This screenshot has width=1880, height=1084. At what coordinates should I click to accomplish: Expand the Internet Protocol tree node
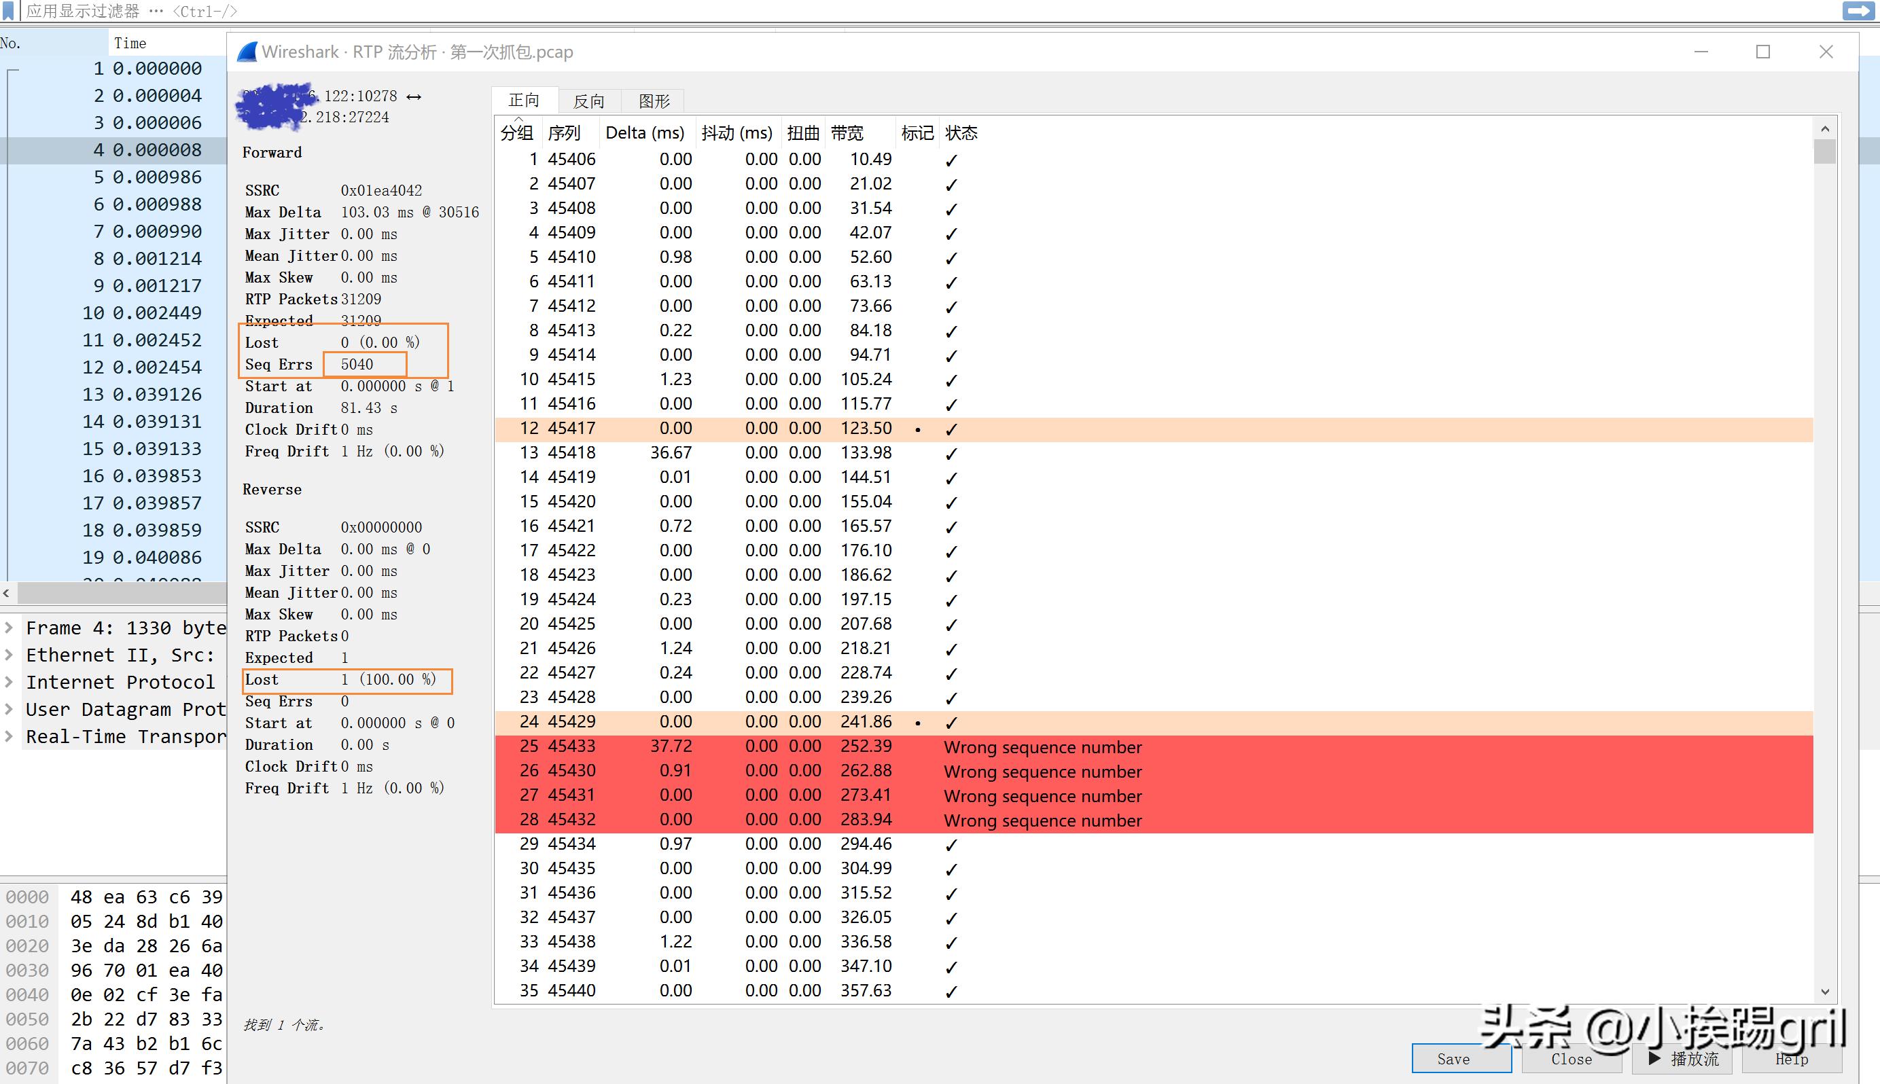(9, 682)
